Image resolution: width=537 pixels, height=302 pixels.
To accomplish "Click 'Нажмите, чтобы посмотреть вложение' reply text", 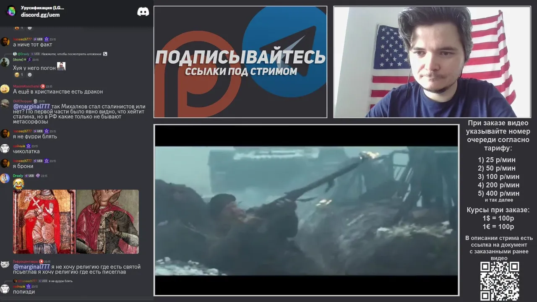I will click(x=71, y=54).
